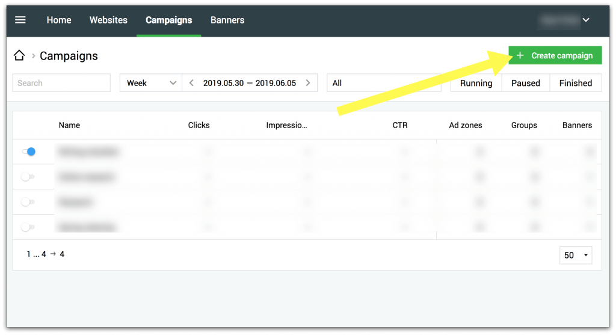Sort by the Ad zones column header
The width and height of the screenshot is (616, 335).
pos(466,125)
